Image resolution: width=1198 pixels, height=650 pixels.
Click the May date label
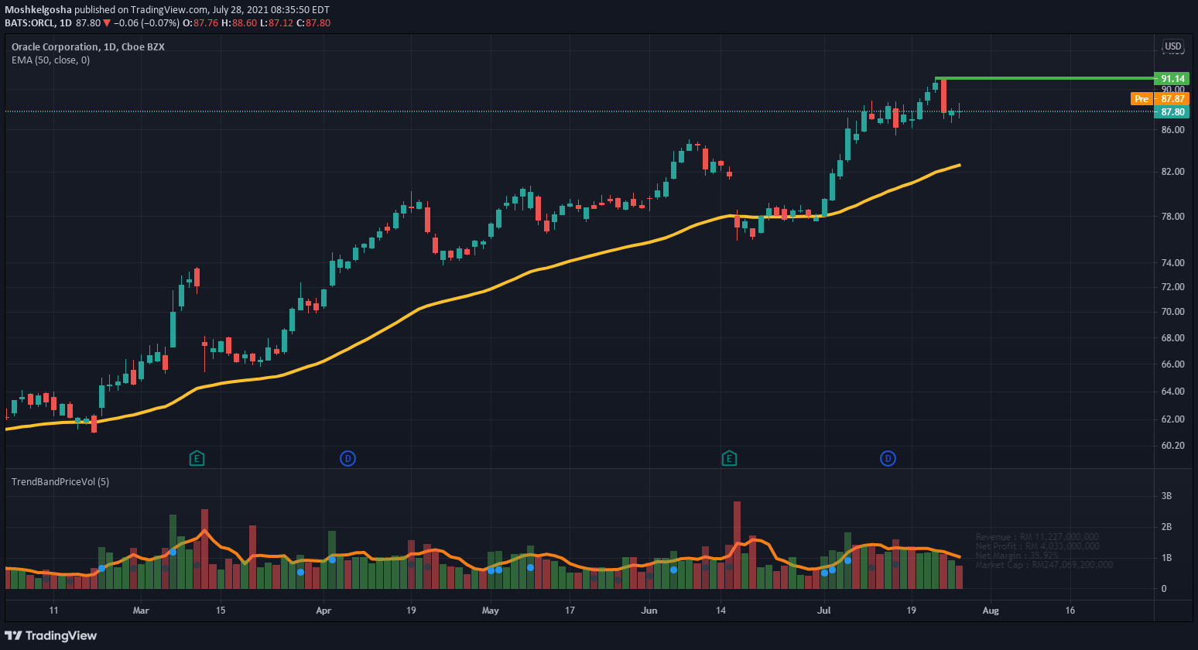pyautogui.click(x=490, y=611)
